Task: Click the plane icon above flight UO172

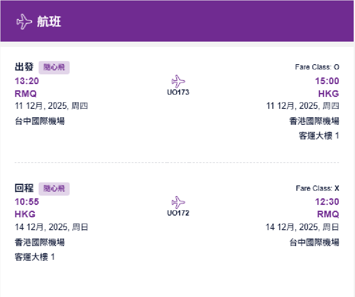Action: (x=178, y=203)
